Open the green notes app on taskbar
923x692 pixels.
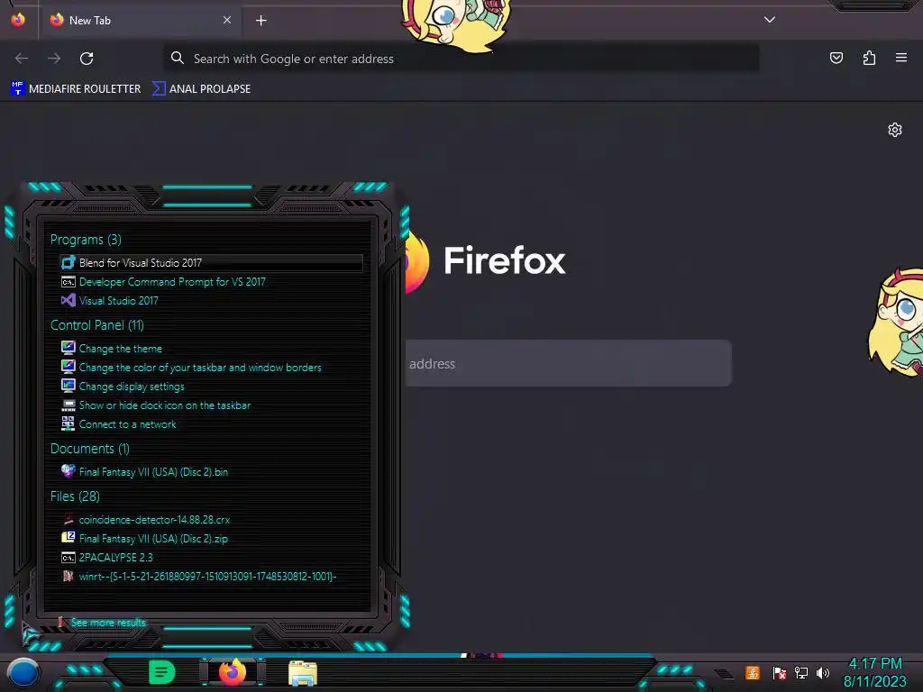(x=161, y=672)
